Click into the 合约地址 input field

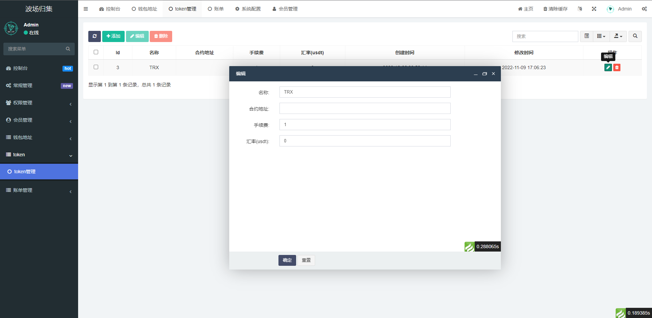click(365, 108)
